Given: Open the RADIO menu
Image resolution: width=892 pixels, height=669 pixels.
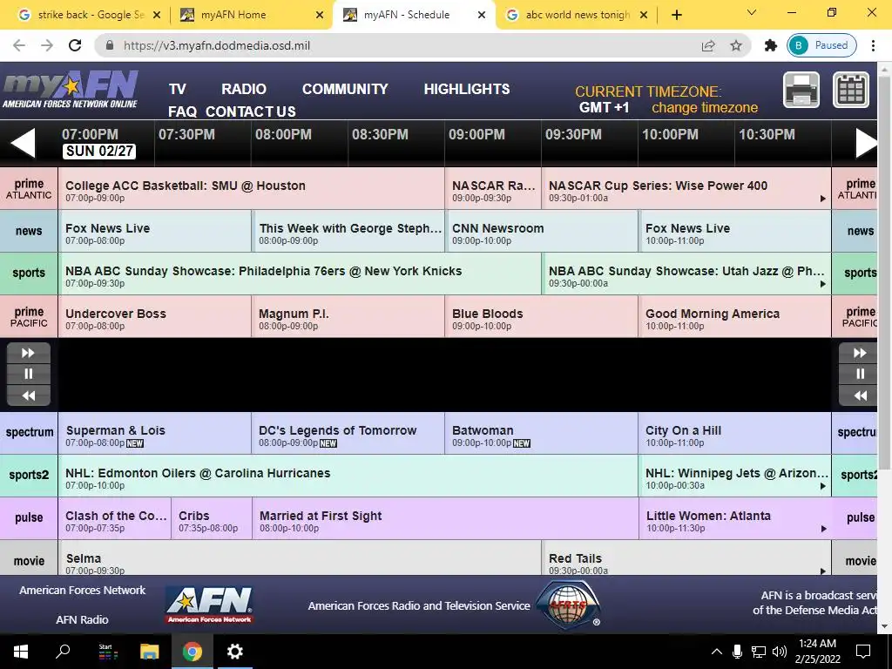Looking at the screenshot, I should 244,90.
